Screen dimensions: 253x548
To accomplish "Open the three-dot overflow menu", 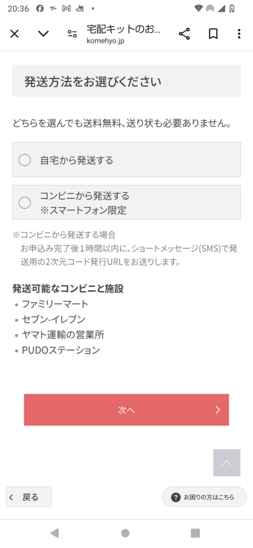I will 239,34.
